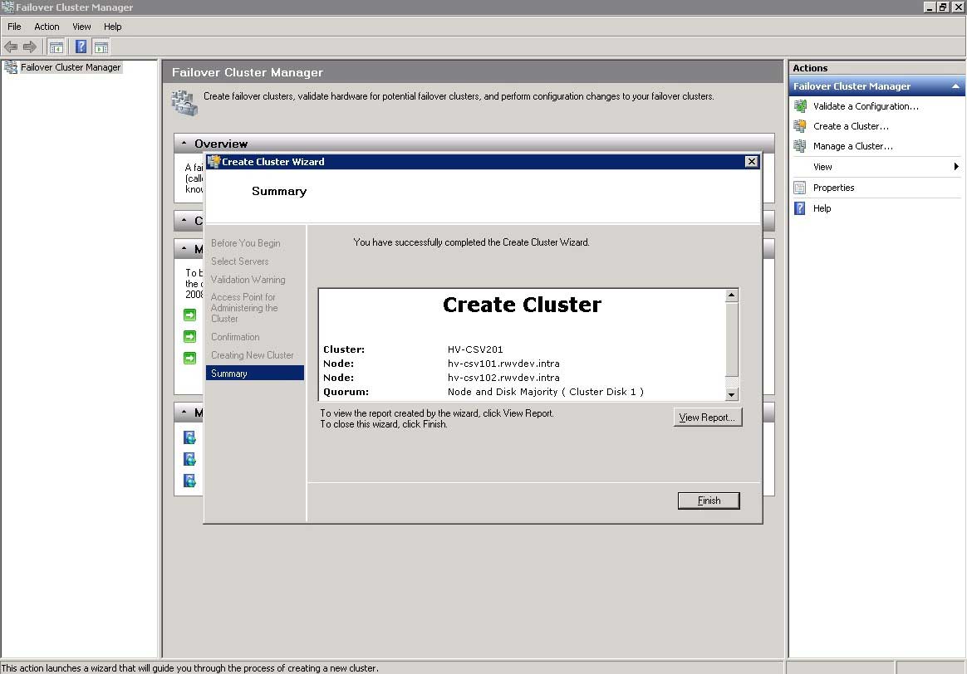Toggle the console tree pane toolbar icon
This screenshot has height=674, width=967.
[56, 46]
